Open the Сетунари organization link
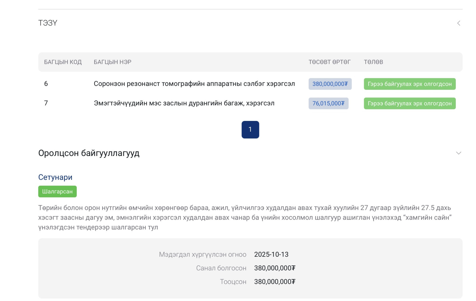 55,177
